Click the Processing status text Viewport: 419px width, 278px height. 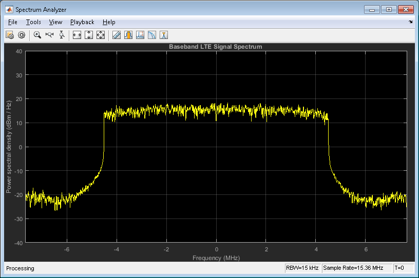pos(21,268)
